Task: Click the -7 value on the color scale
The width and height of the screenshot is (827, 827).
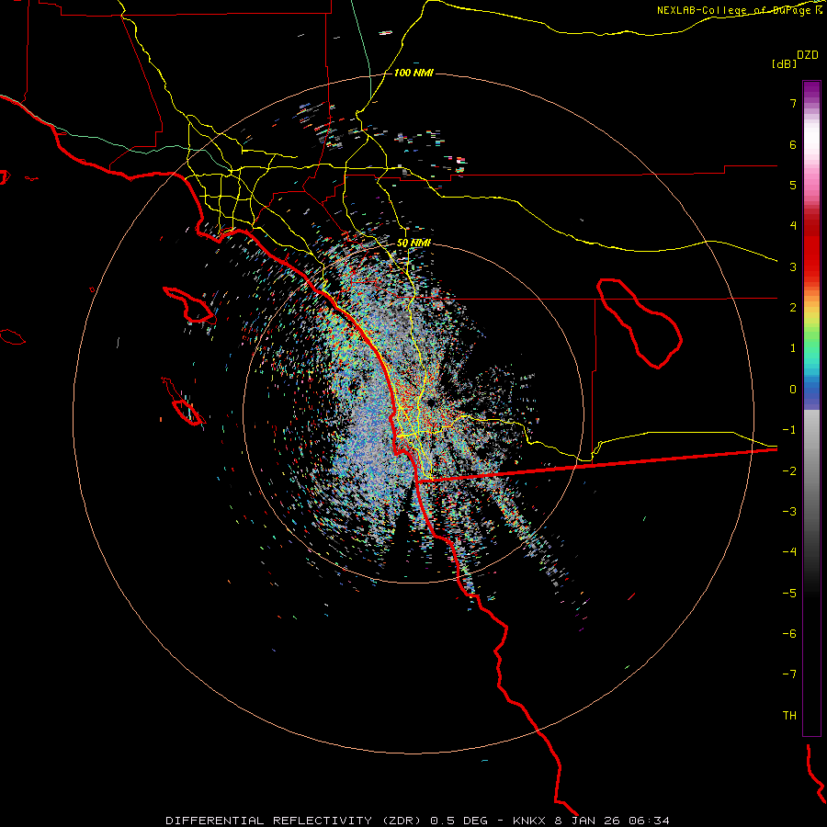Action: 789,674
